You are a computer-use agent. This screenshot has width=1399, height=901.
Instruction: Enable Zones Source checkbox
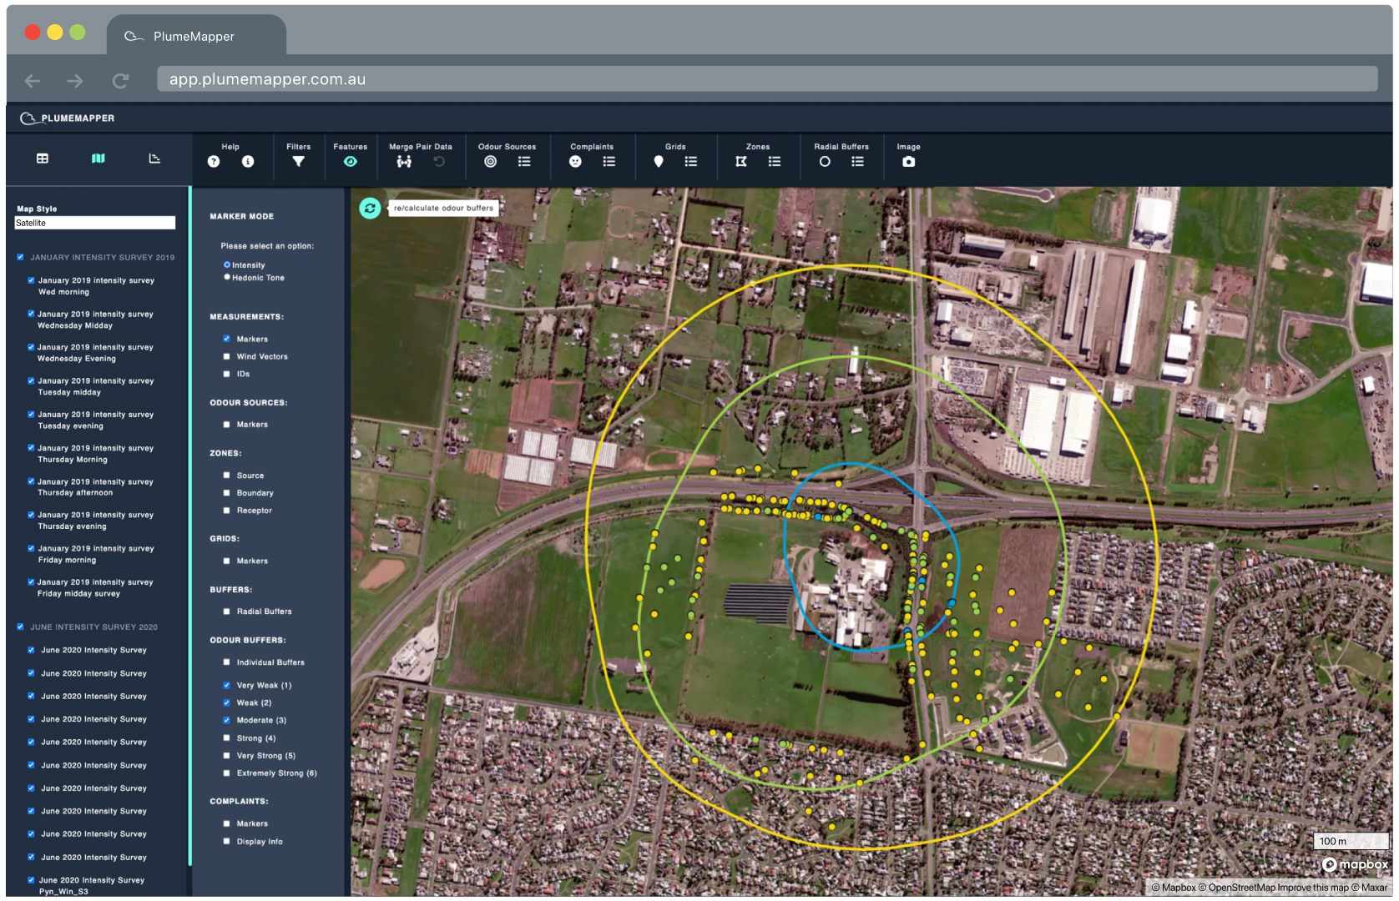click(x=226, y=476)
